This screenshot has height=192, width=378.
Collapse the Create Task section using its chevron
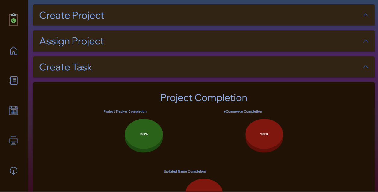tap(365, 67)
